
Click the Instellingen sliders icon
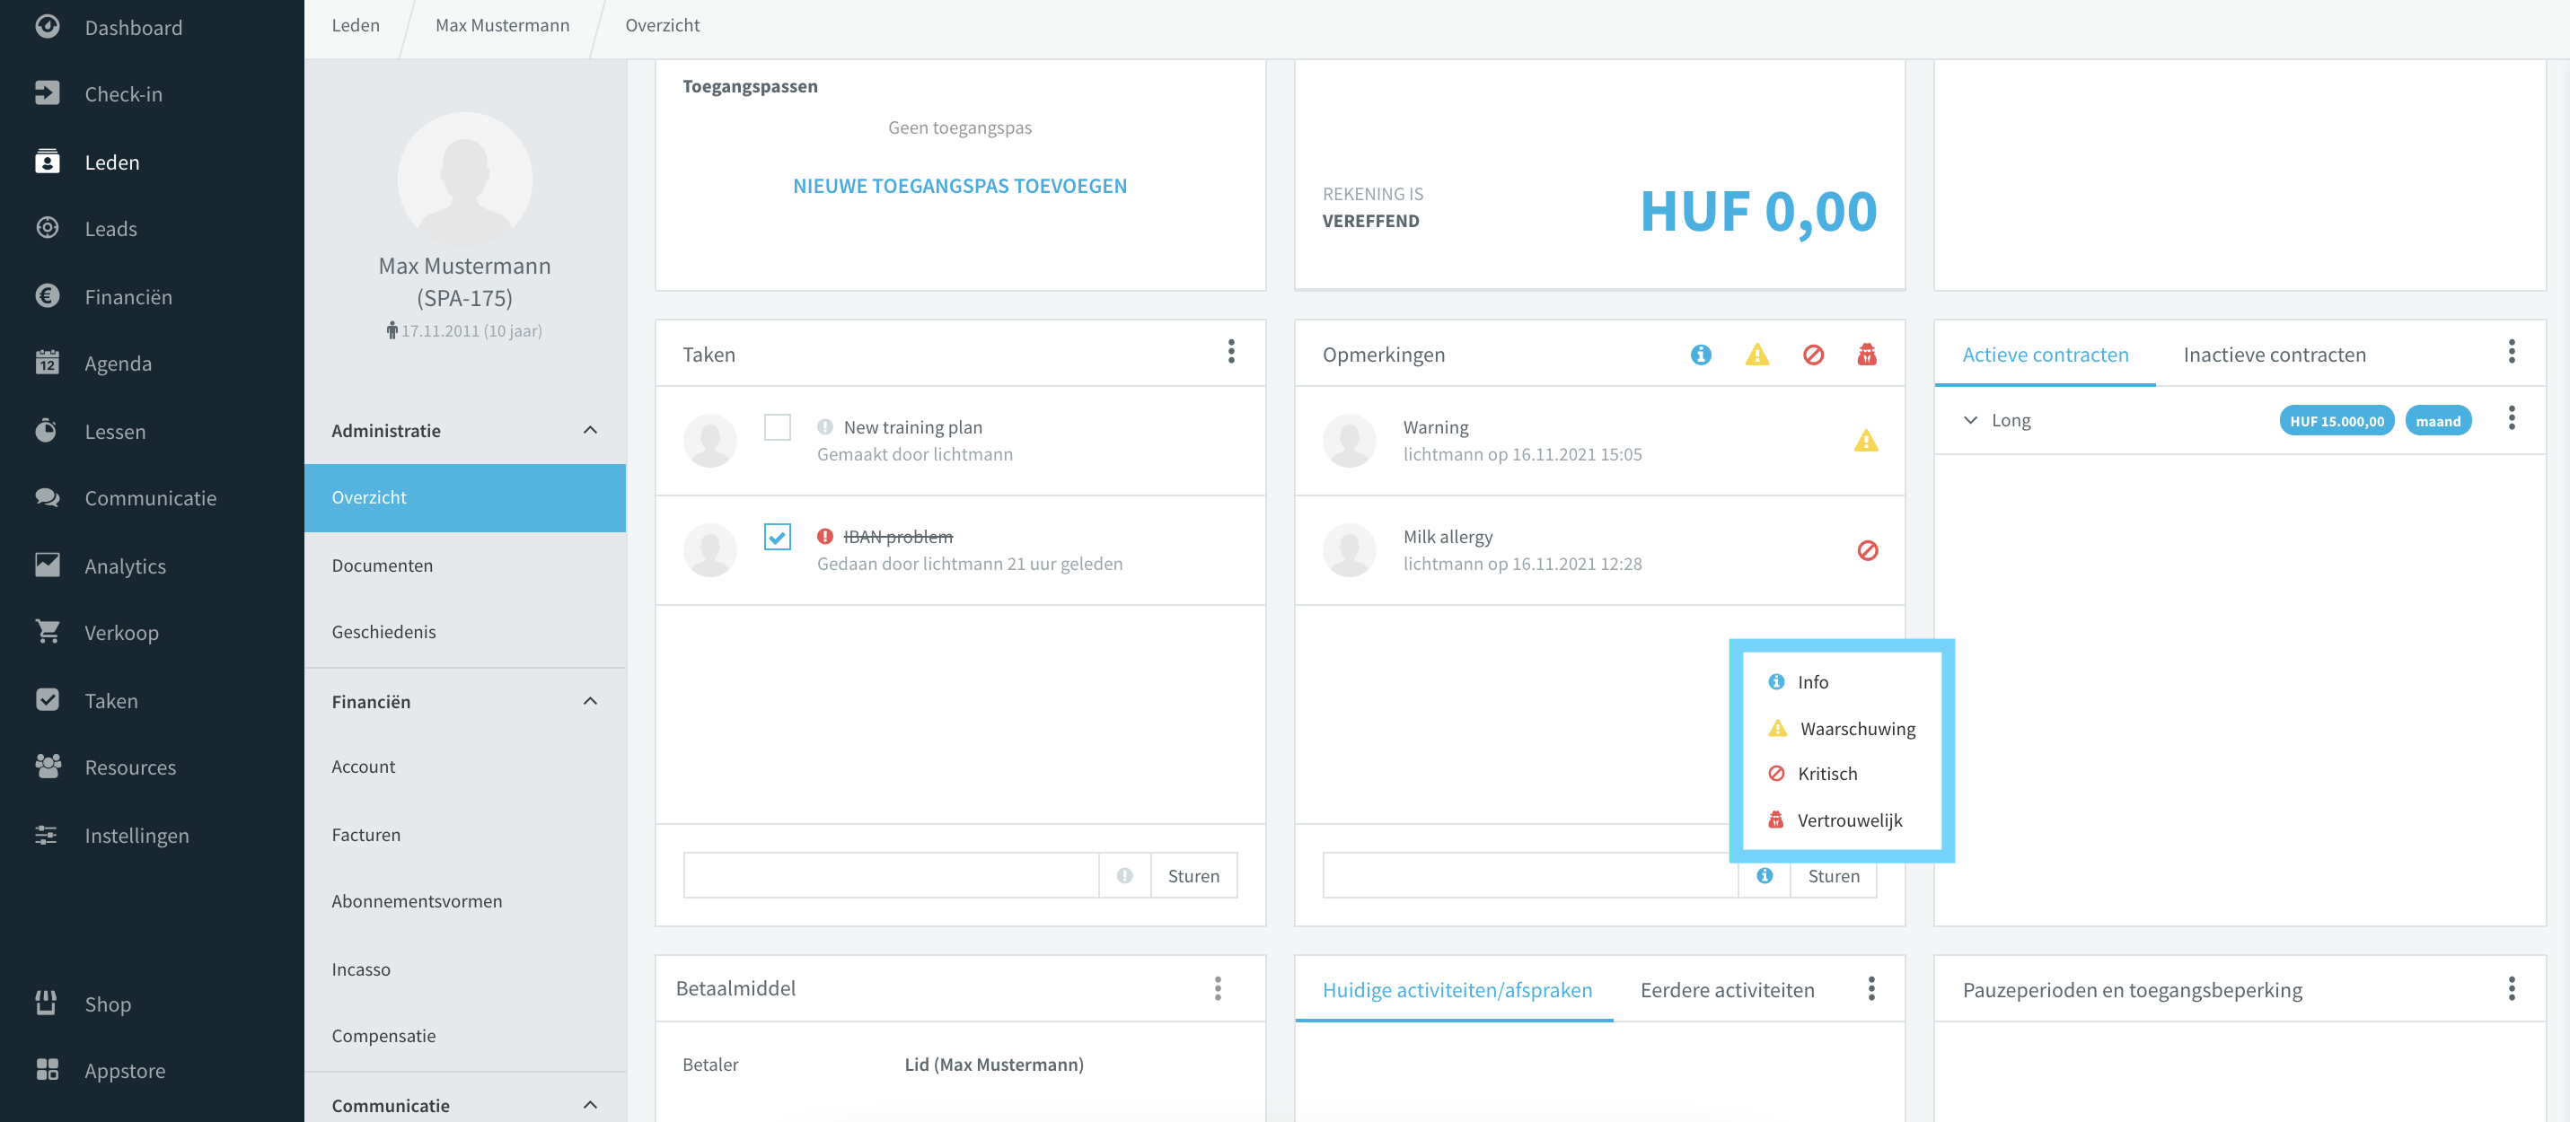click(x=47, y=834)
